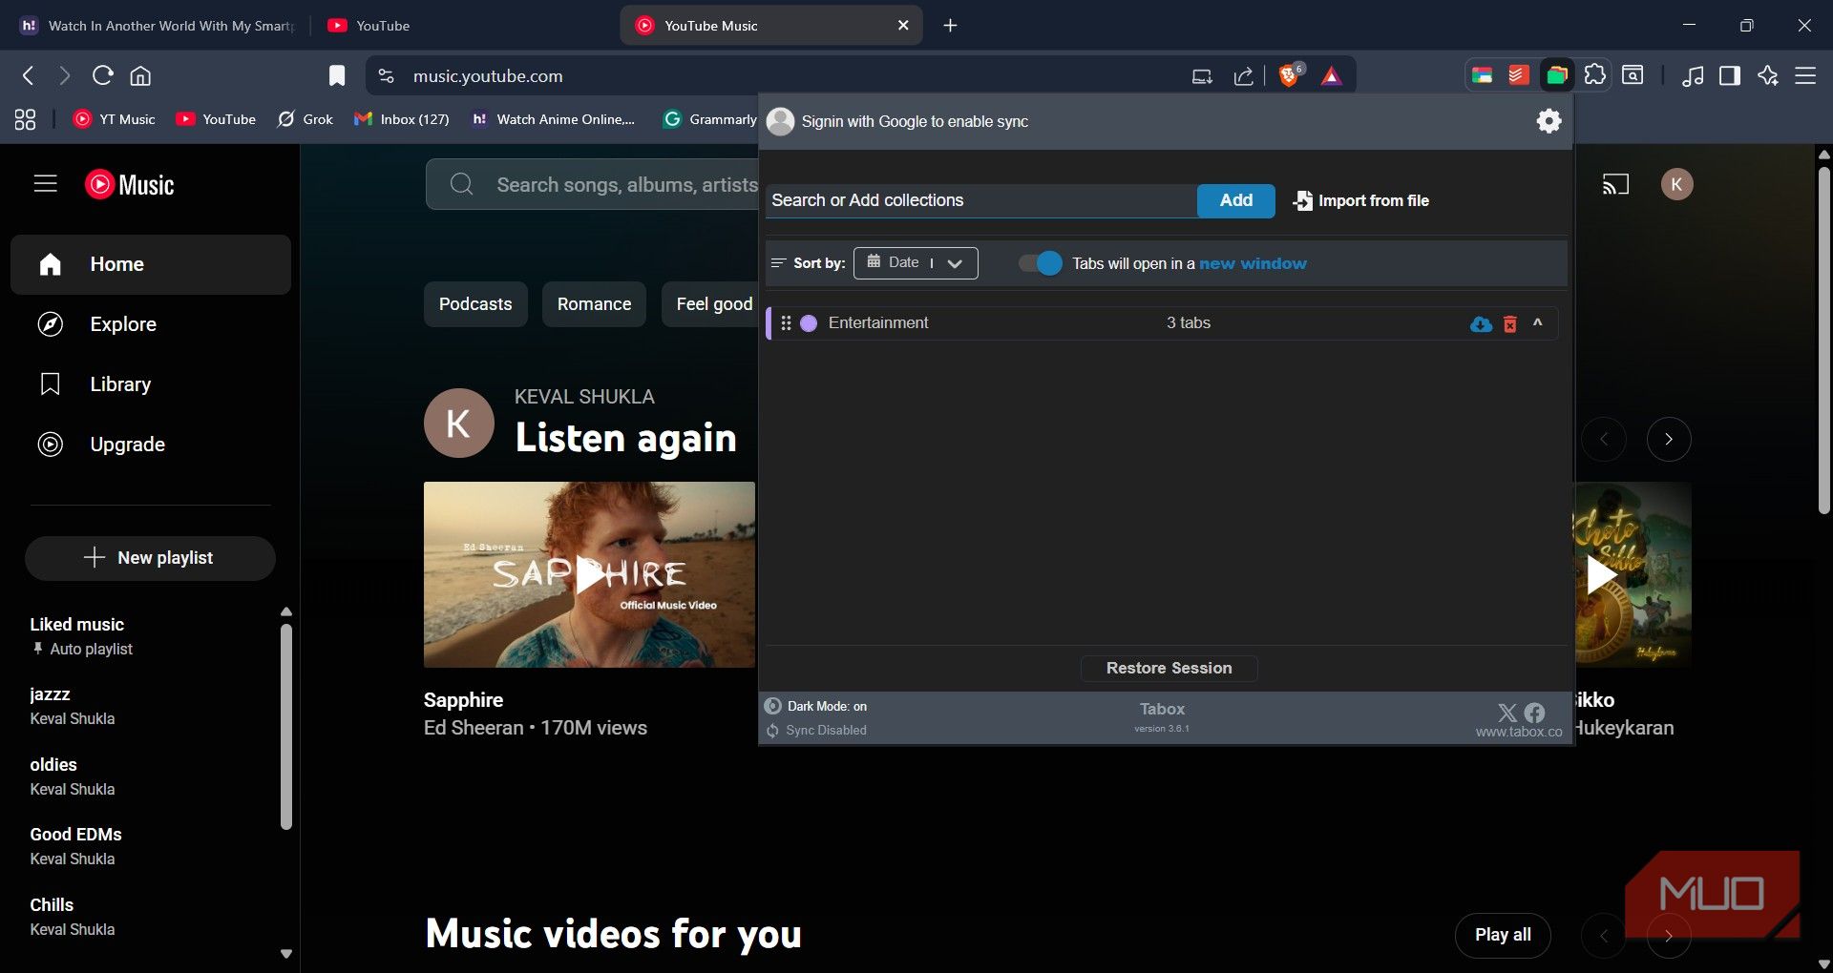Close the YouTube Music tab
1833x973 pixels.
pyautogui.click(x=903, y=26)
